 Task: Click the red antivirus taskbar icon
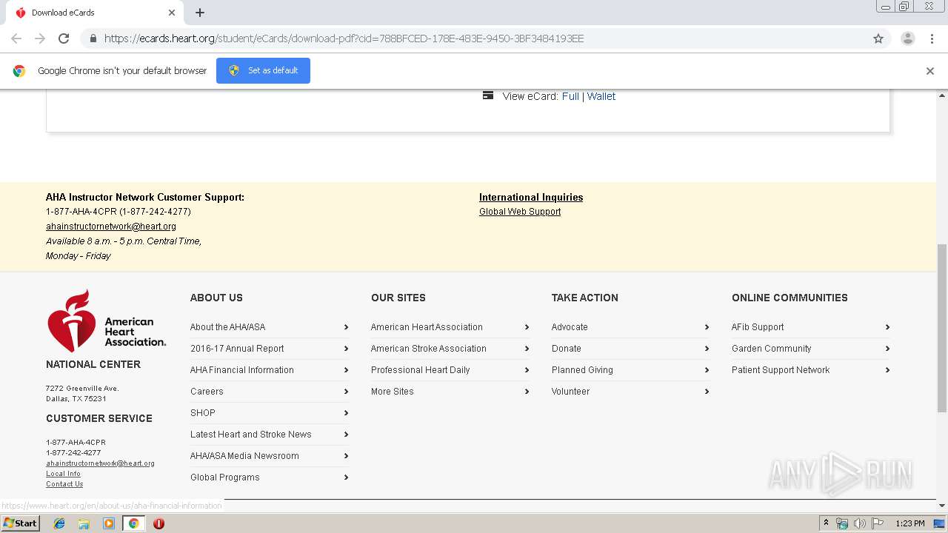point(158,523)
